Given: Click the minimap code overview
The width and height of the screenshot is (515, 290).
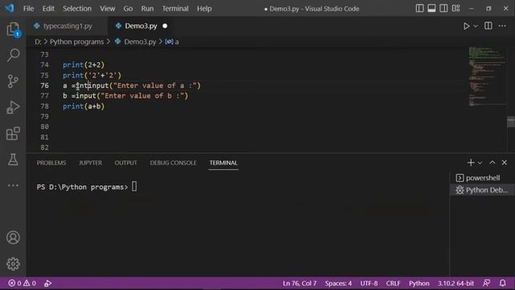Looking at the screenshot, I should pyautogui.click(x=487, y=77).
